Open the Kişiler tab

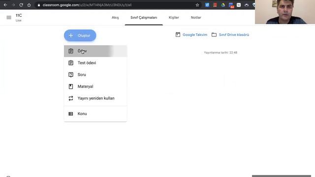[x=174, y=18]
